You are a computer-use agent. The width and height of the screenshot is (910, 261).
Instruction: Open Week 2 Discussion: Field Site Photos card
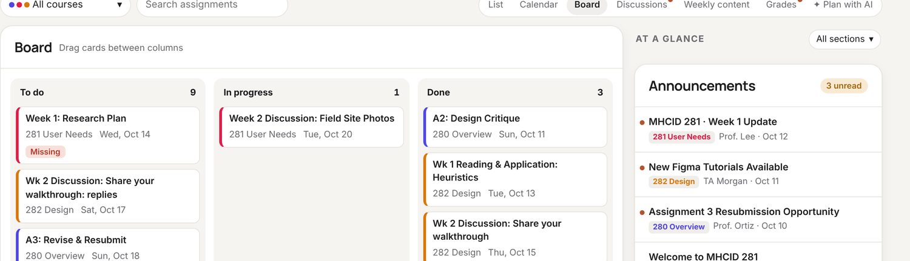pos(311,127)
